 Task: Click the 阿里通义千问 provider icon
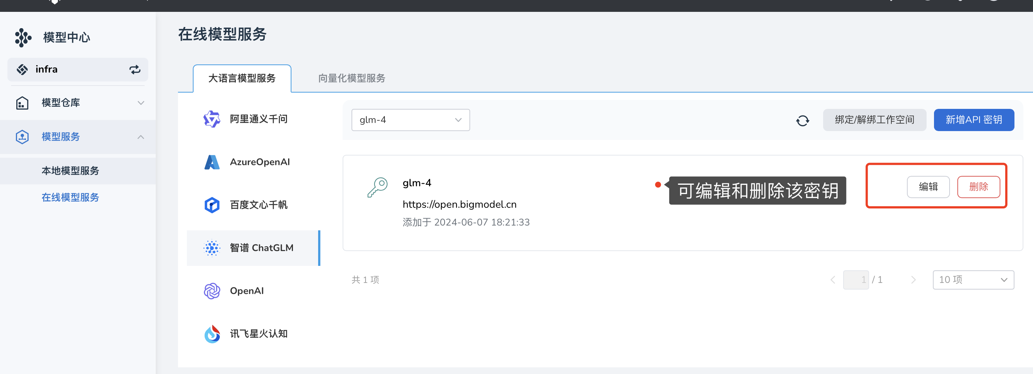pos(212,119)
